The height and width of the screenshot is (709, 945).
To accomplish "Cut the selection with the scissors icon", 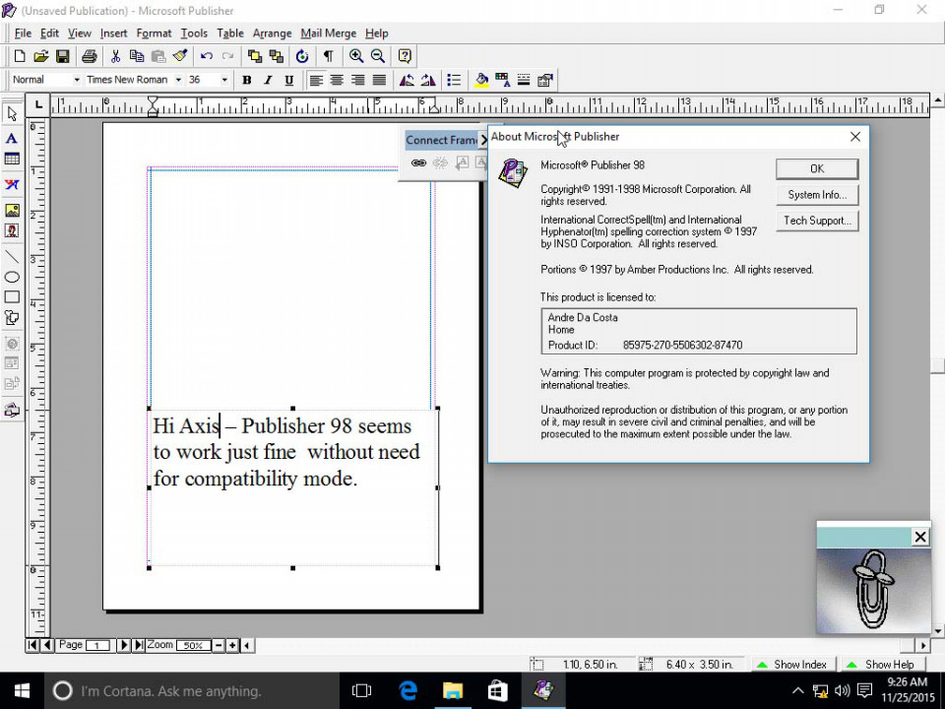I will pyautogui.click(x=115, y=57).
